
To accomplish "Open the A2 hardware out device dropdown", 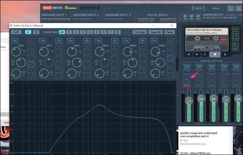I will pyautogui.click(x=192, y=16).
